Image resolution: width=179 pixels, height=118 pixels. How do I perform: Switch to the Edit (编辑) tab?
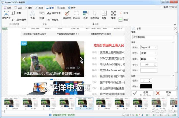(39, 8)
